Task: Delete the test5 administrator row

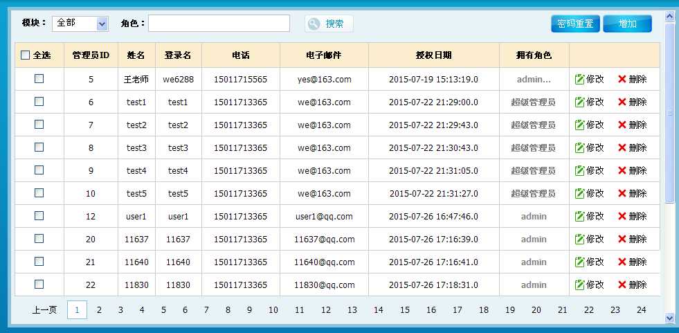Action: (622, 193)
